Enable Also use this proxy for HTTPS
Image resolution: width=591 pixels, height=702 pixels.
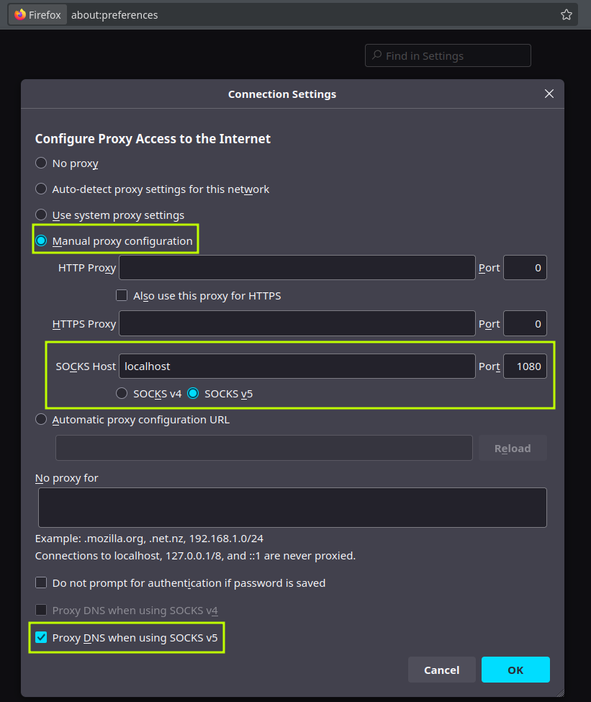(x=122, y=296)
